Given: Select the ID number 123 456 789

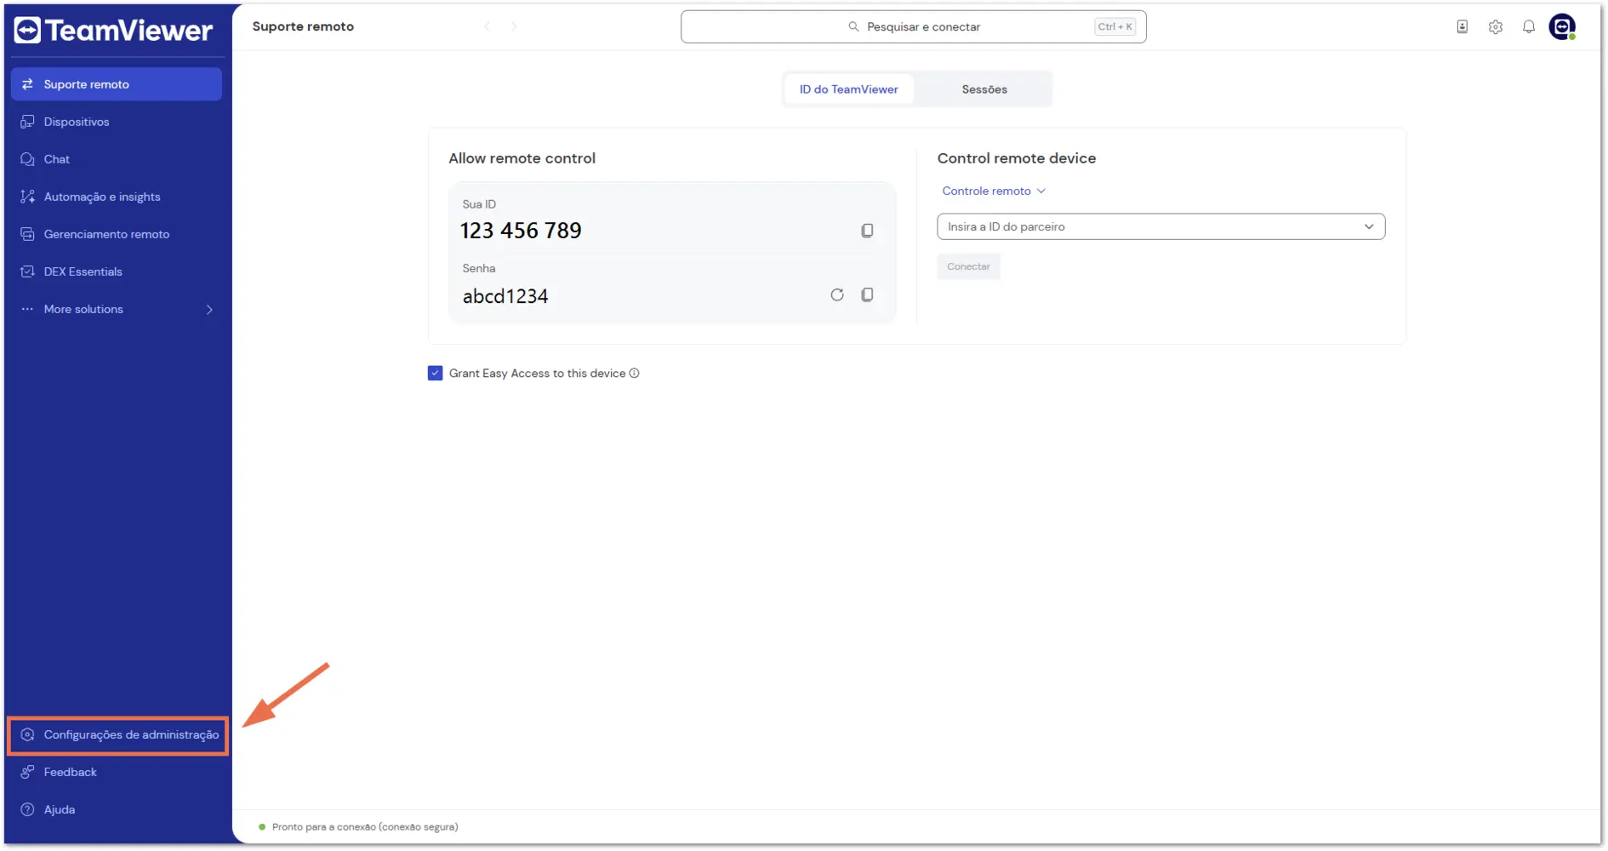Looking at the screenshot, I should 521,231.
